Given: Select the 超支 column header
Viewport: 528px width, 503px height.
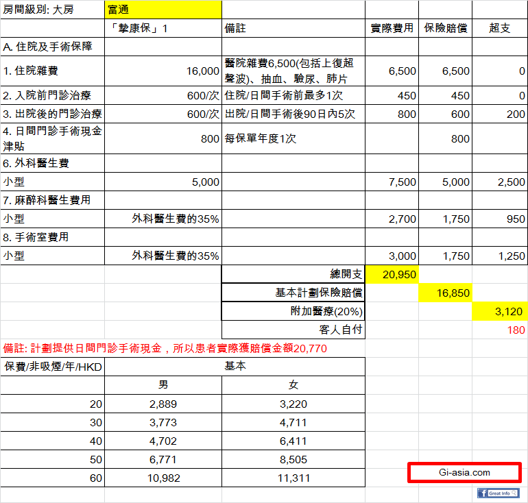Looking at the screenshot, I should click(x=500, y=28).
